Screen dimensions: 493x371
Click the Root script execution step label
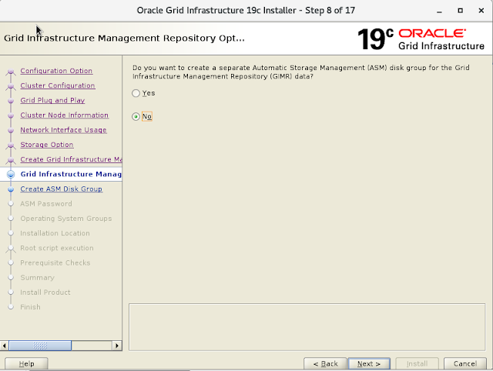57,248
